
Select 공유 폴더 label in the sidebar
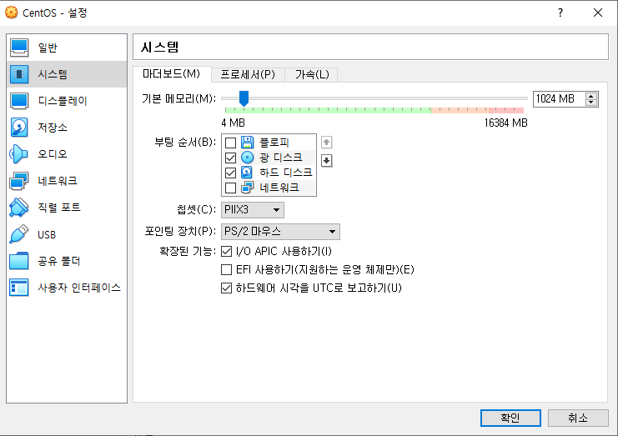click(59, 261)
